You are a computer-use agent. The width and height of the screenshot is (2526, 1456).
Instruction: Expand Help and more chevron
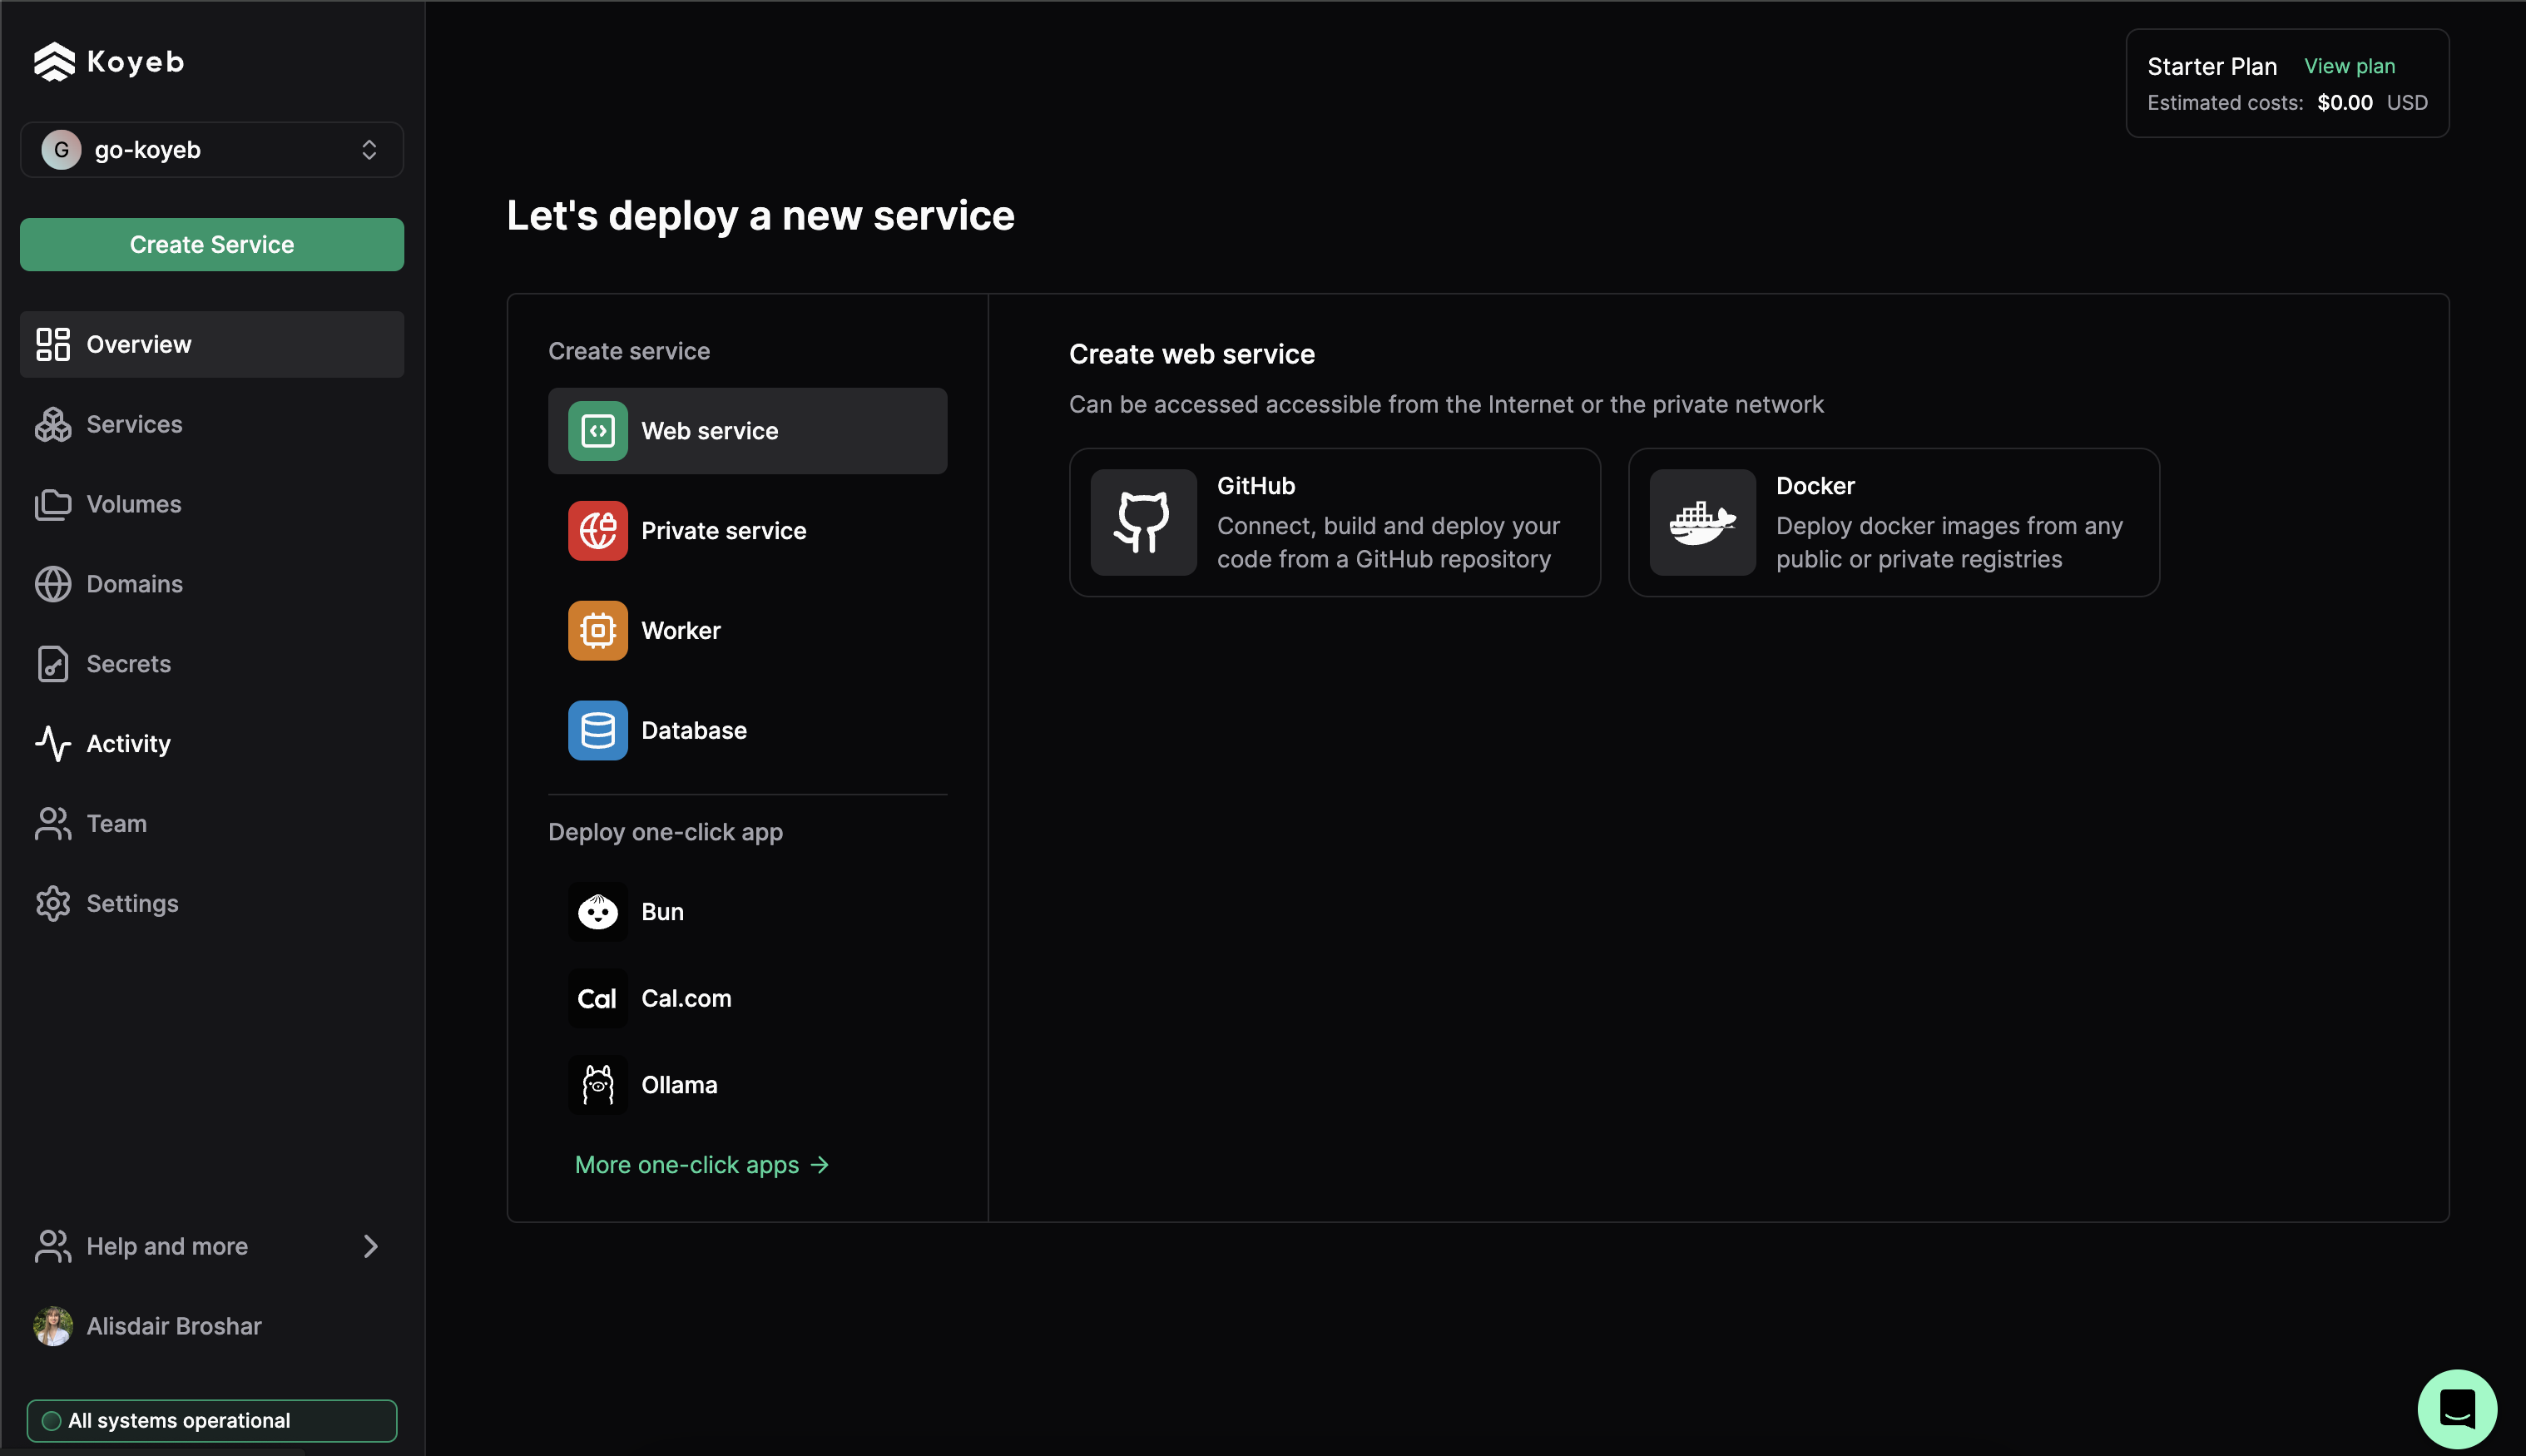tap(370, 1246)
